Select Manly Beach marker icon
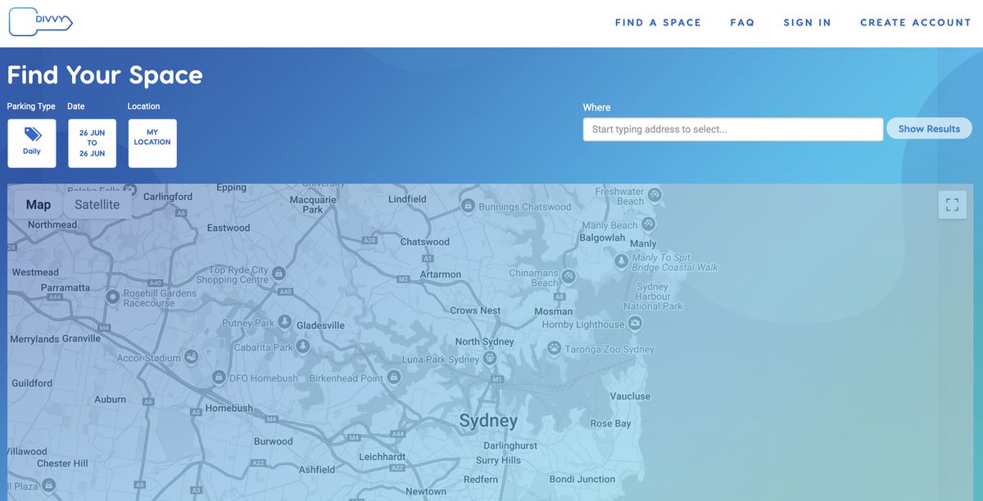This screenshot has height=501, width=983. (648, 223)
